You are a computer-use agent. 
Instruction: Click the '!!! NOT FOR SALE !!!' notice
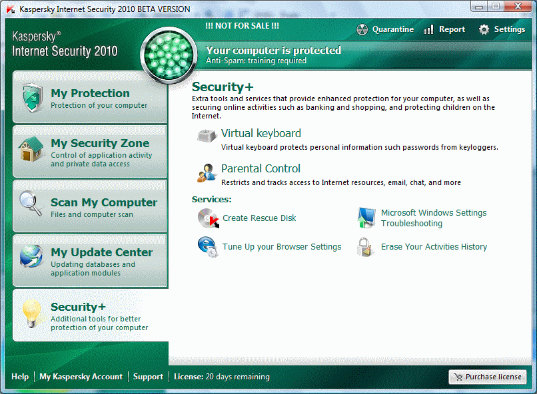click(x=242, y=26)
